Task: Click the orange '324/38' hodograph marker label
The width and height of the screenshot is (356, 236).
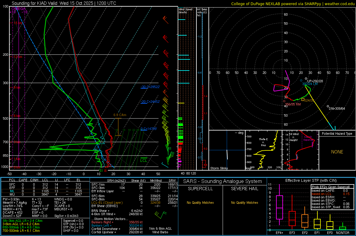Action: (309, 100)
